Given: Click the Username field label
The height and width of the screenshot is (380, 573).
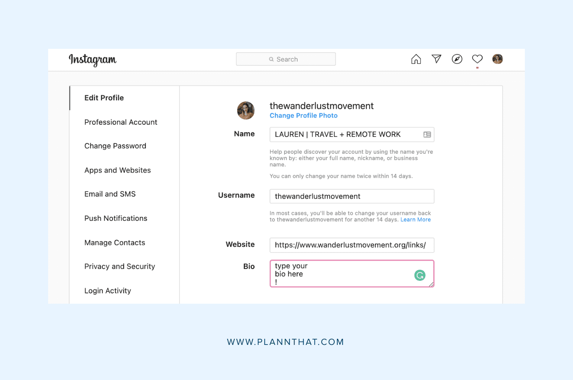Looking at the screenshot, I should tap(236, 195).
